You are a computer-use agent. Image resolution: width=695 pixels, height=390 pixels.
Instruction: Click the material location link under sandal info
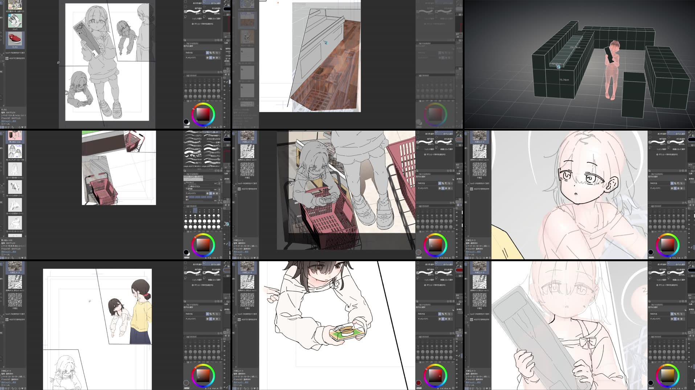[9, 121]
